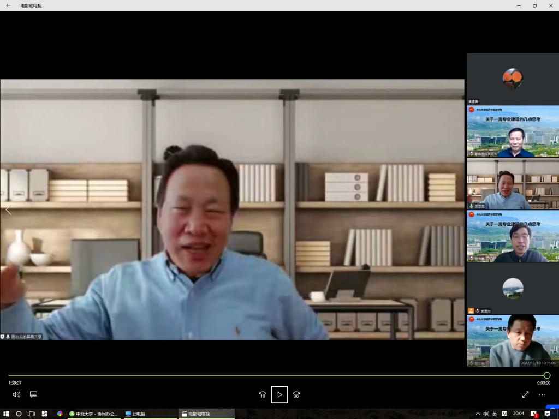
Task: Go to previous item with left chevron
Action: (8, 211)
